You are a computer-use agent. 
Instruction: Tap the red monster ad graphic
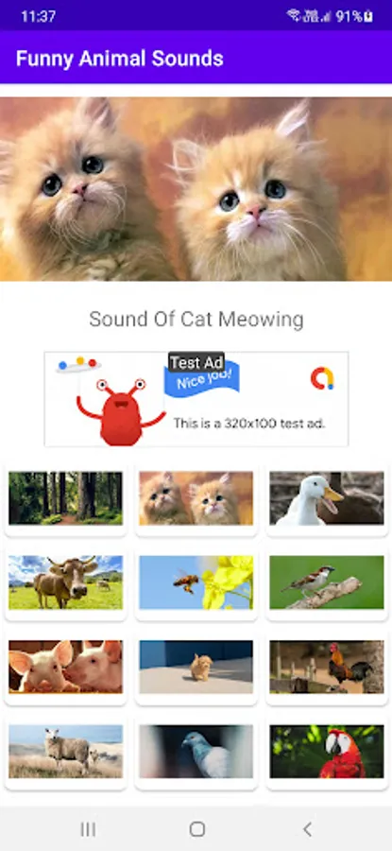[121, 412]
